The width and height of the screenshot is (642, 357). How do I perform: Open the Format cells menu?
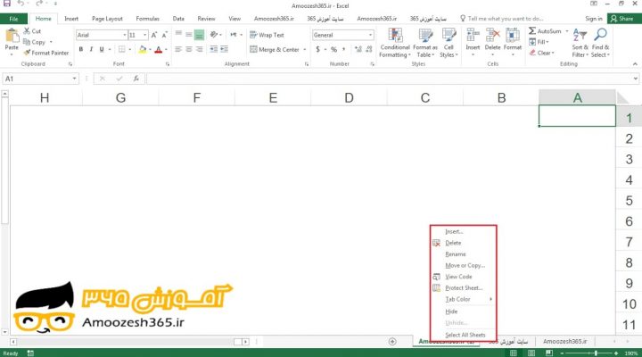tap(513, 41)
